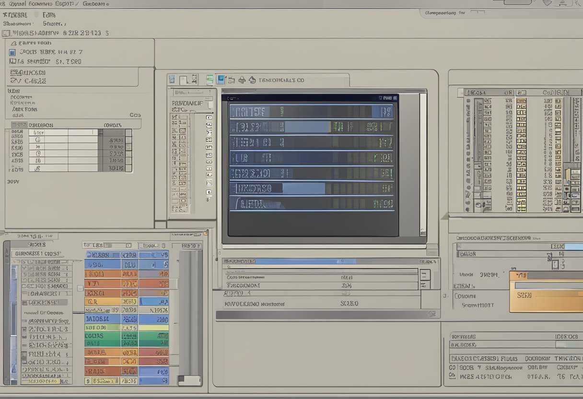Click the small square expander left of color table
583x399 pixels.
click(x=80, y=289)
